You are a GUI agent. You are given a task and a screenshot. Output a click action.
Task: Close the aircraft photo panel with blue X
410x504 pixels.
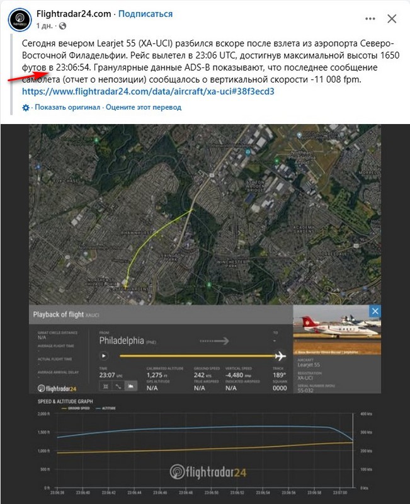pos(375,311)
